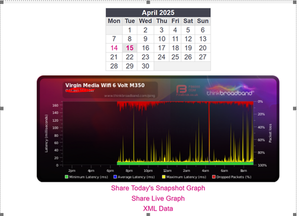Screen dimensions: 300x216
Task: Click the Minimum Latency (ms) legend label
Action: pos(88,177)
